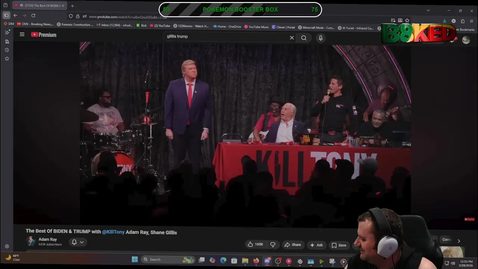Viewport: 478px width, 269px height.
Task: Open the Minecraft Mods bookmark
Action: pos(316,28)
